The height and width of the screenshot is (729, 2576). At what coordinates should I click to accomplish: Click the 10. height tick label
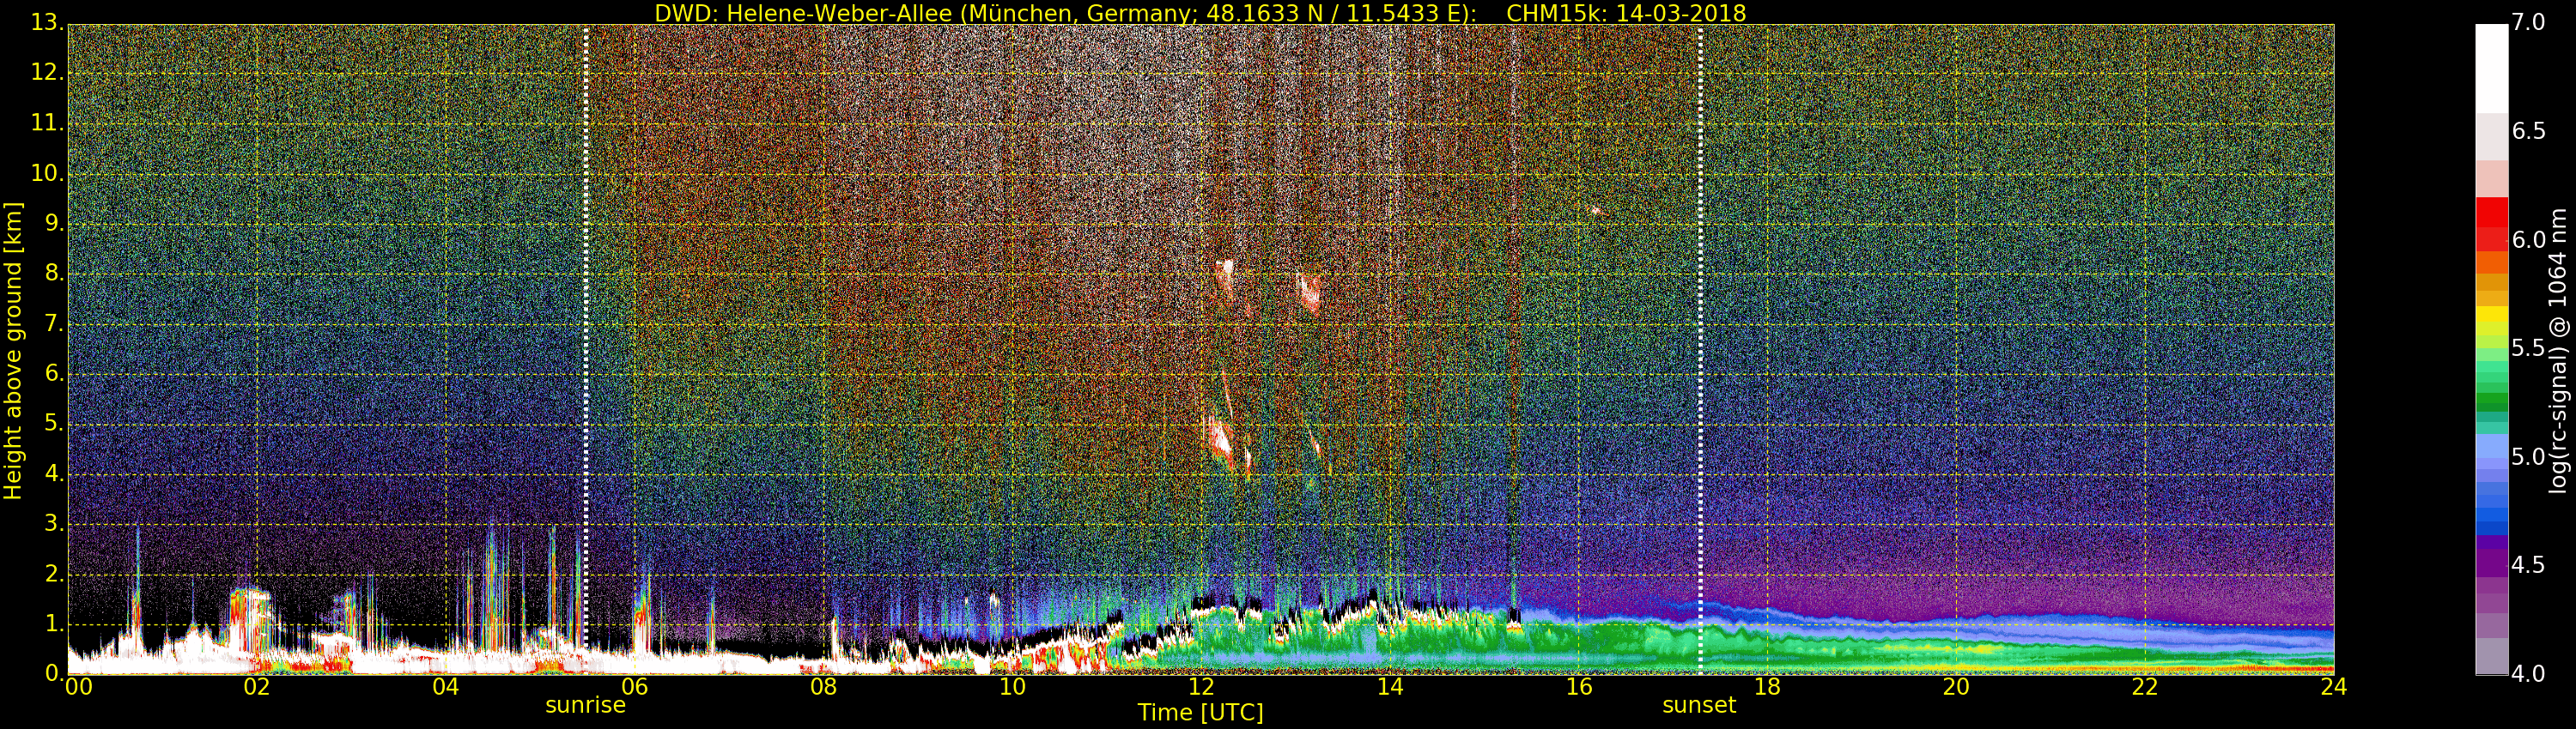(47, 172)
